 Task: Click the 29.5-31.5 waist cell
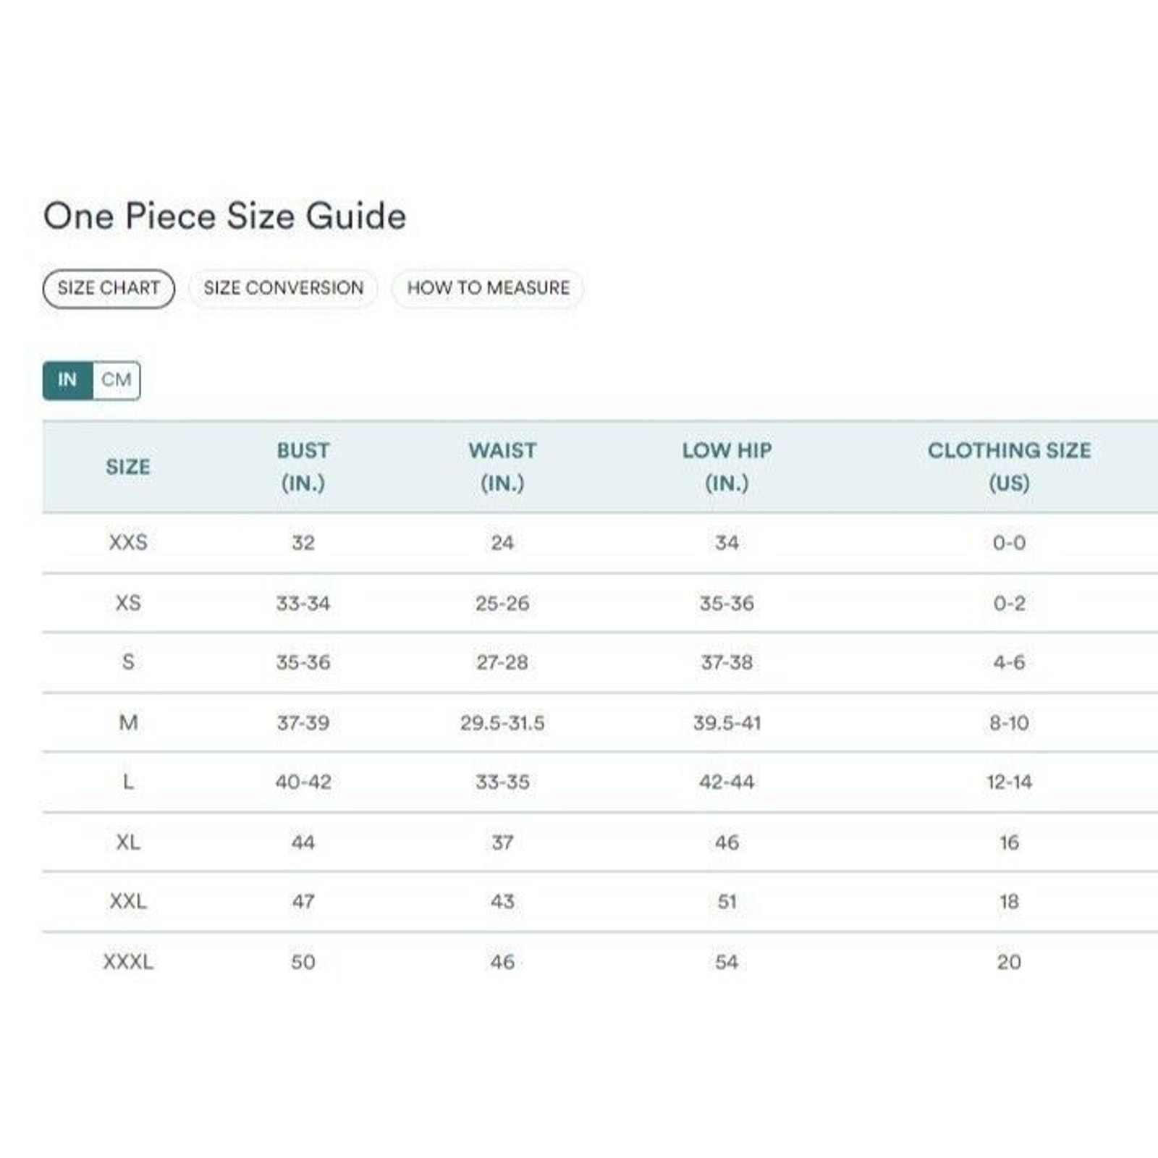pos(502,722)
